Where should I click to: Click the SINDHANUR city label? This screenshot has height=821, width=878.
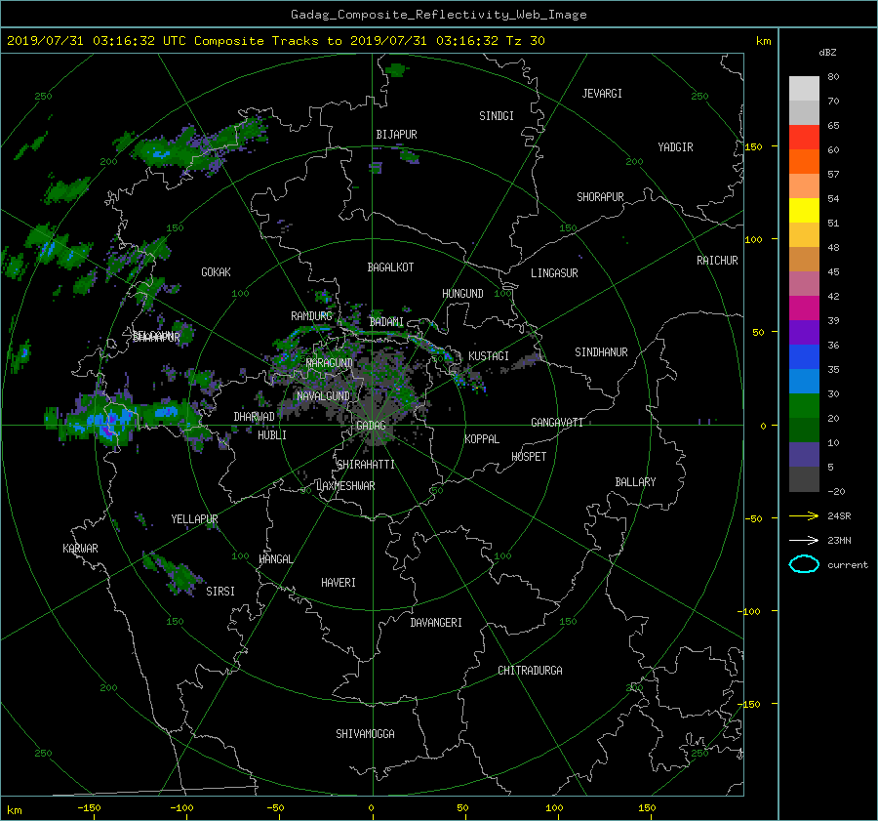coord(601,352)
